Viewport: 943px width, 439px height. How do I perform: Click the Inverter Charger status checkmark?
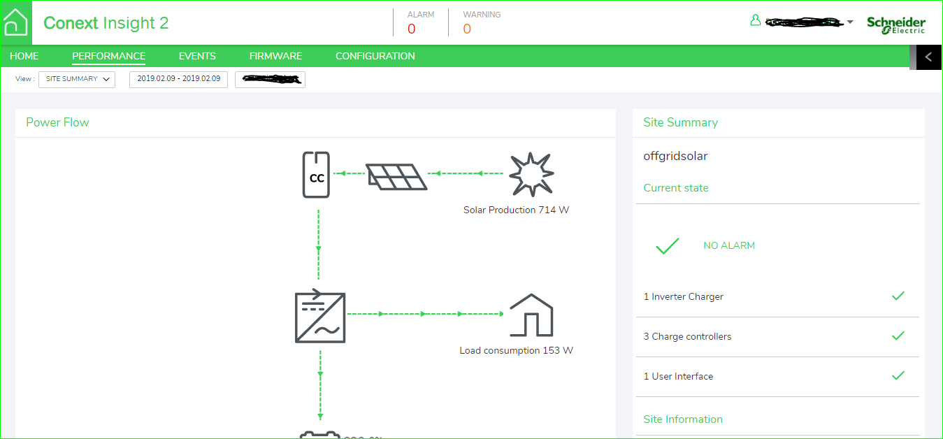coord(898,296)
